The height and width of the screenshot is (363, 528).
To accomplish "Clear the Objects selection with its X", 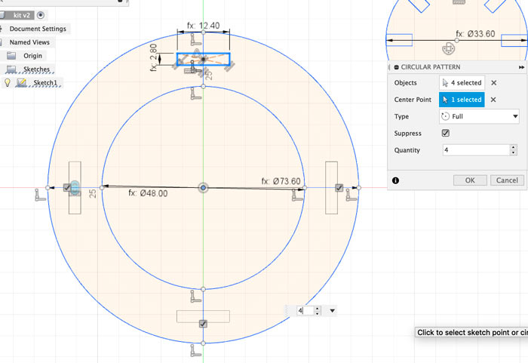I will click(493, 83).
